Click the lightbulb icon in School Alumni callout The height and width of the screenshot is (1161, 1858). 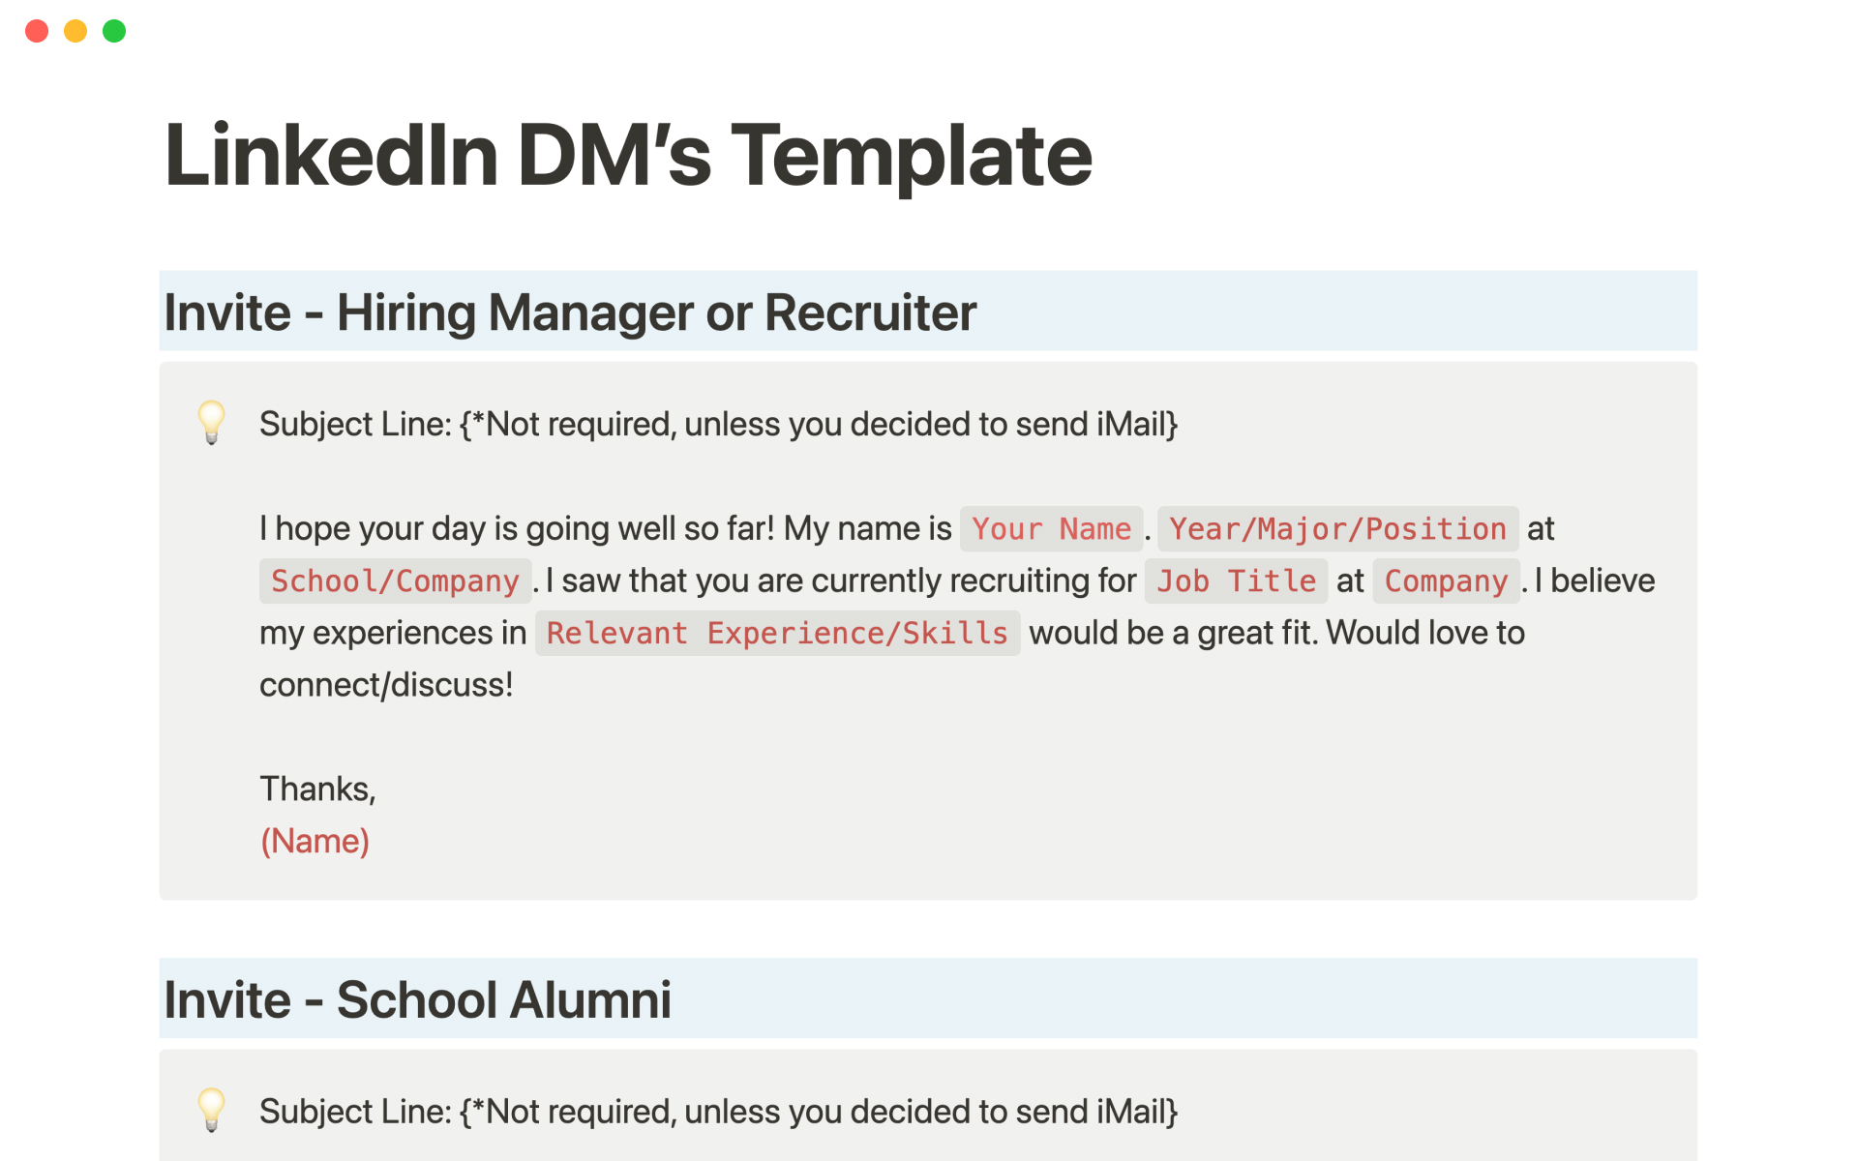(x=211, y=1110)
